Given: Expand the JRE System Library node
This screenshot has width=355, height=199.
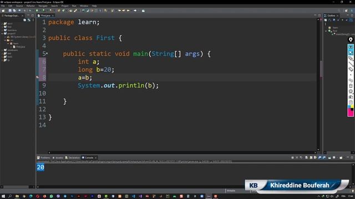Looking at the screenshot, I should [5, 37].
